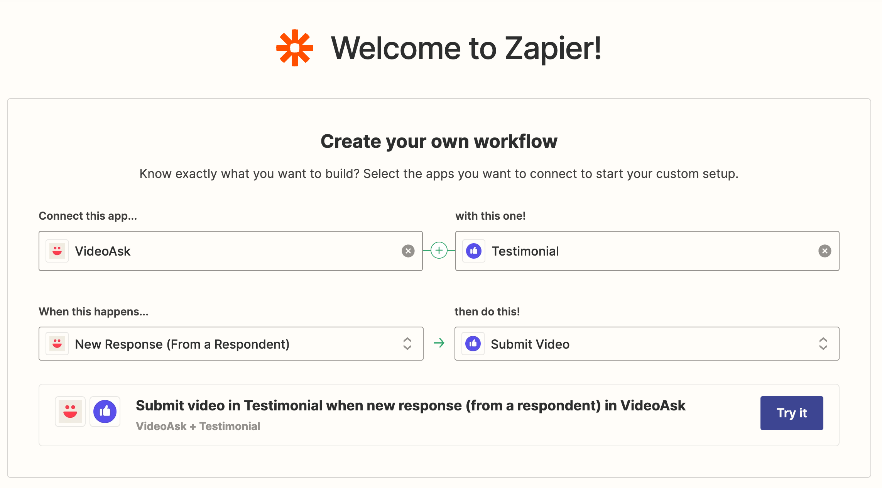Viewport: 882px width, 488px height.
Task: Click the 'VideoAsk + Testimonial' subtitle text
Action: [198, 426]
